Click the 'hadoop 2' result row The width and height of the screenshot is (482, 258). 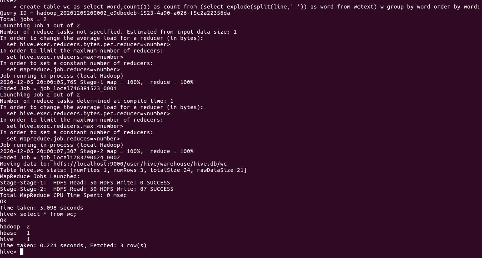[x=15, y=227]
